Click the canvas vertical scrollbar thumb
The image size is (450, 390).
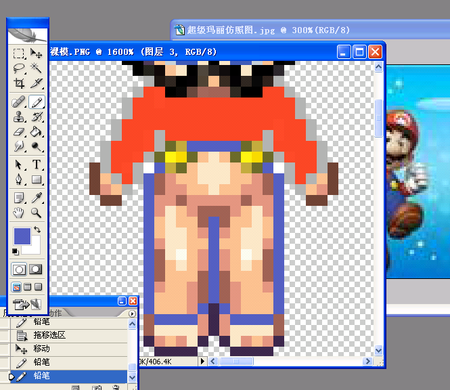tap(378, 118)
